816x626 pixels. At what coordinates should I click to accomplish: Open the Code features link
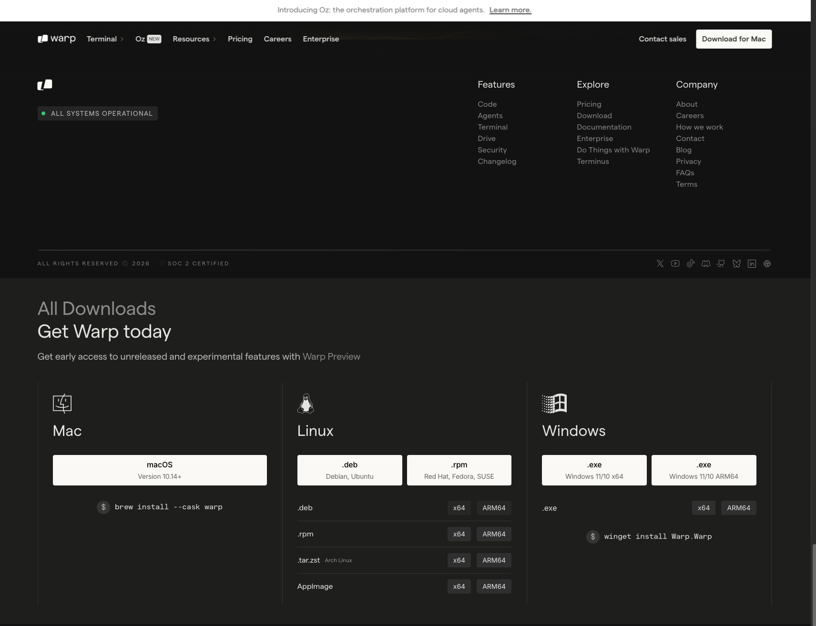tap(487, 104)
